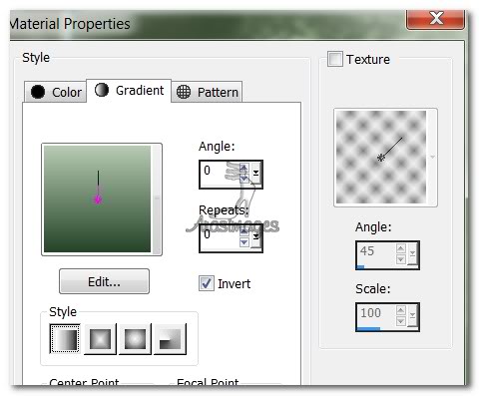Click the green gradient preview swatch

[98, 198]
